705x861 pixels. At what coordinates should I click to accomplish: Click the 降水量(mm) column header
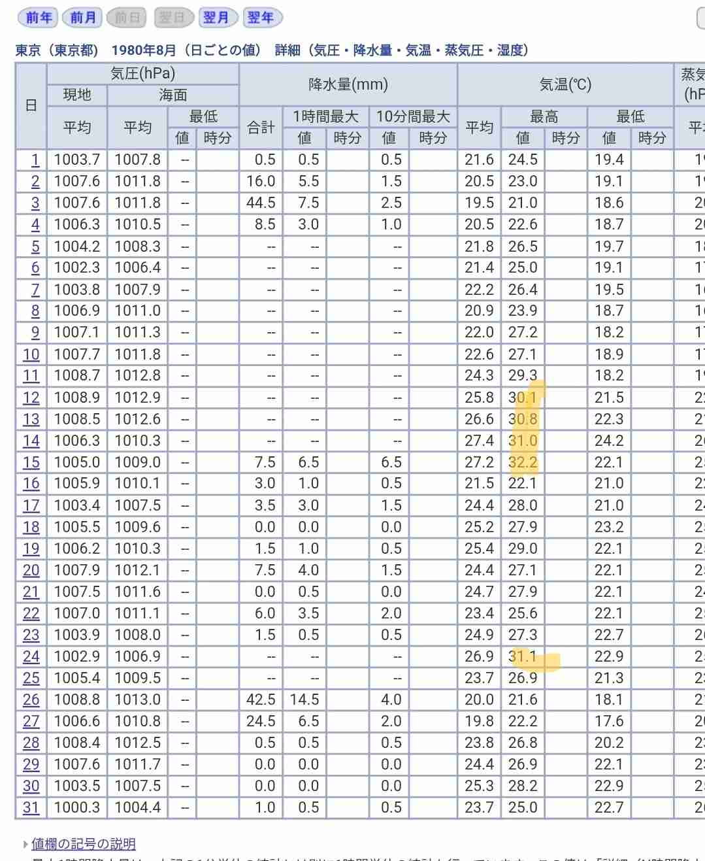click(x=348, y=84)
